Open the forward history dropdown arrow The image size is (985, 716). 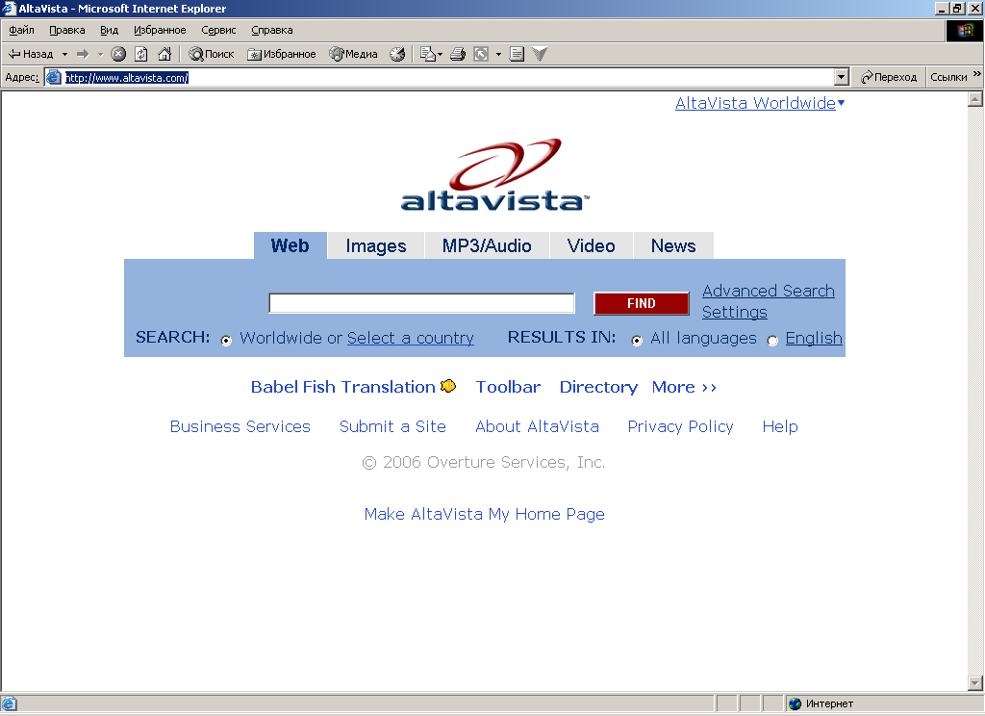100,54
